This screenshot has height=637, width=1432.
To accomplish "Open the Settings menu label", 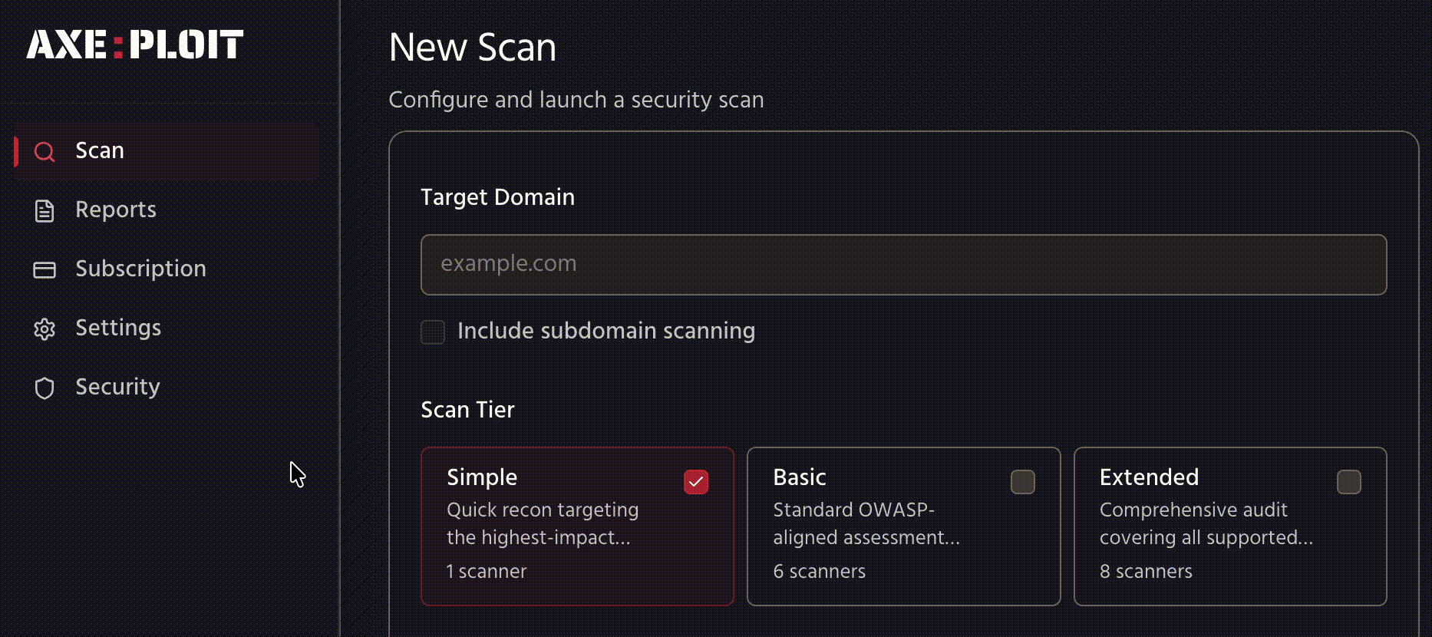I will [118, 328].
